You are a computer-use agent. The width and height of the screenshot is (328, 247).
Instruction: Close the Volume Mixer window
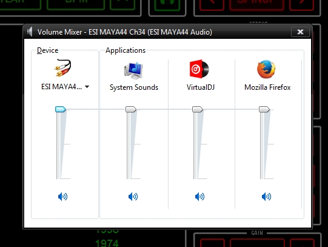pos(300,32)
